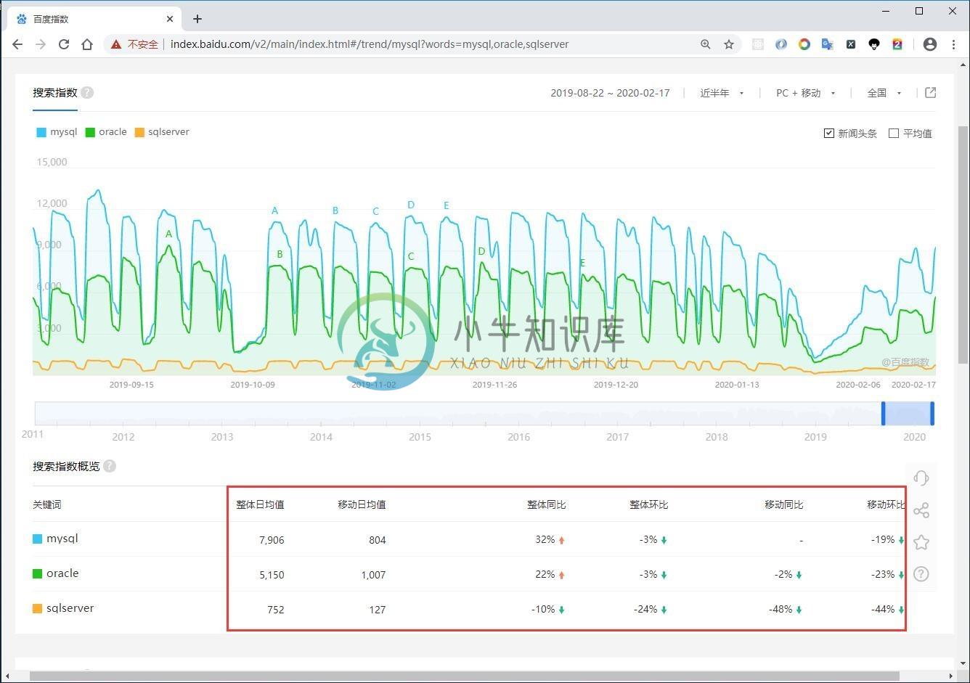The width and height of the screenshot is (970, 683).
Task: Click the not-secure warning icon
Action: point(116,44)
